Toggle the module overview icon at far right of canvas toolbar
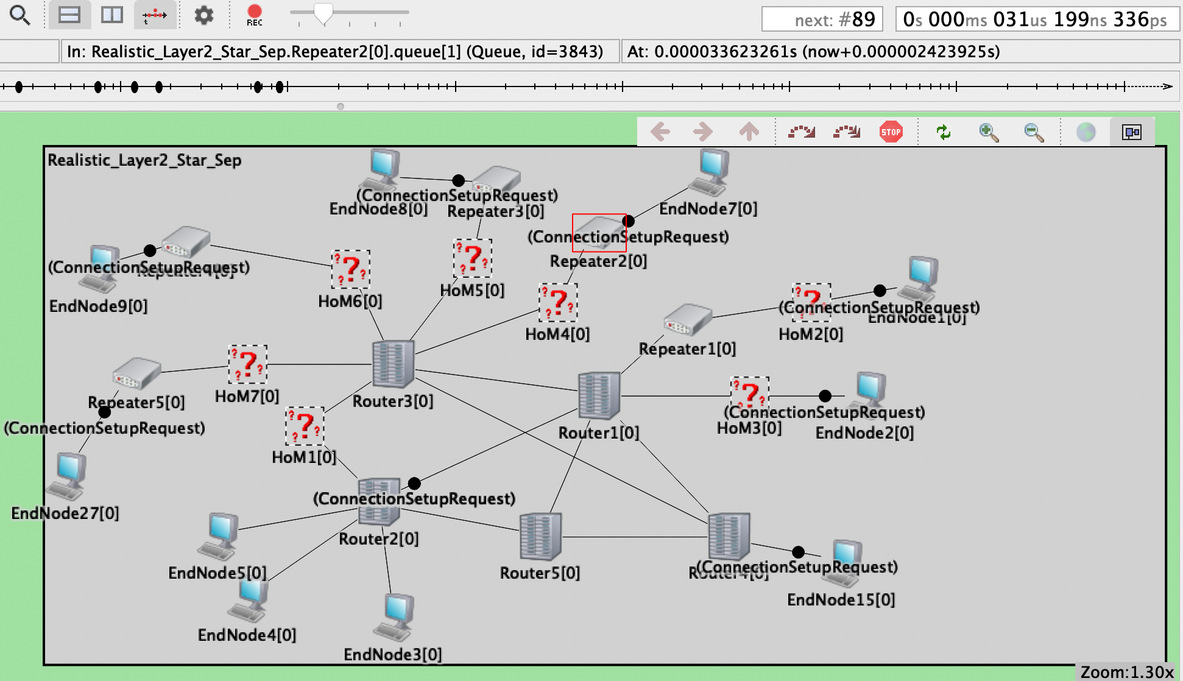The image size is (1183, 681). pos(1132,132)
